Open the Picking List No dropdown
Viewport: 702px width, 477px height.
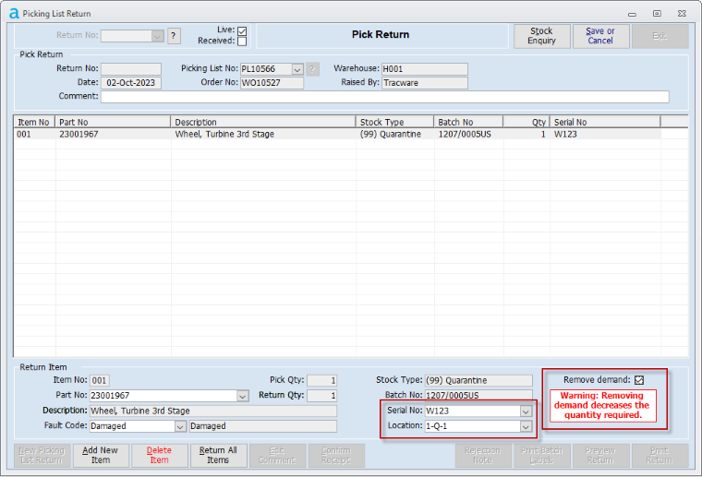click(x=297, y=69)
